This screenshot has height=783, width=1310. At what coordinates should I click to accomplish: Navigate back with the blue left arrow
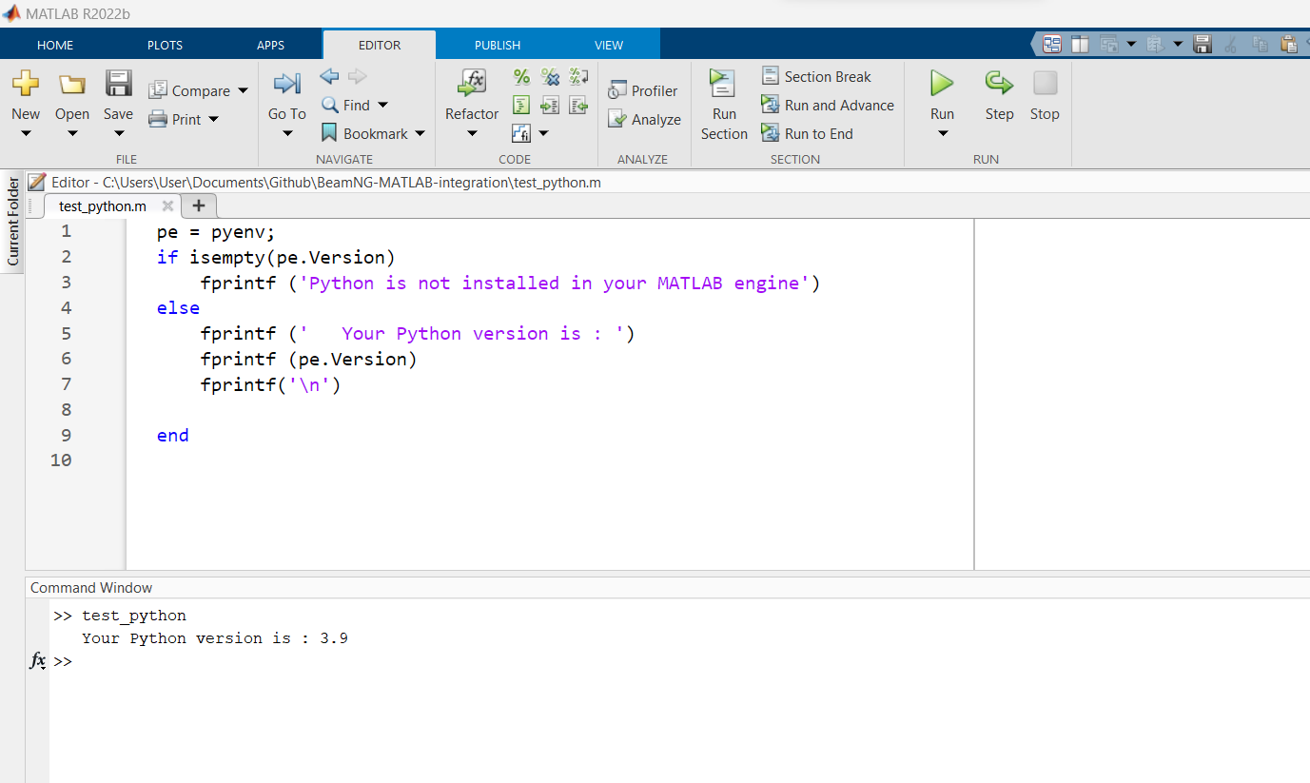coord(329,76)
